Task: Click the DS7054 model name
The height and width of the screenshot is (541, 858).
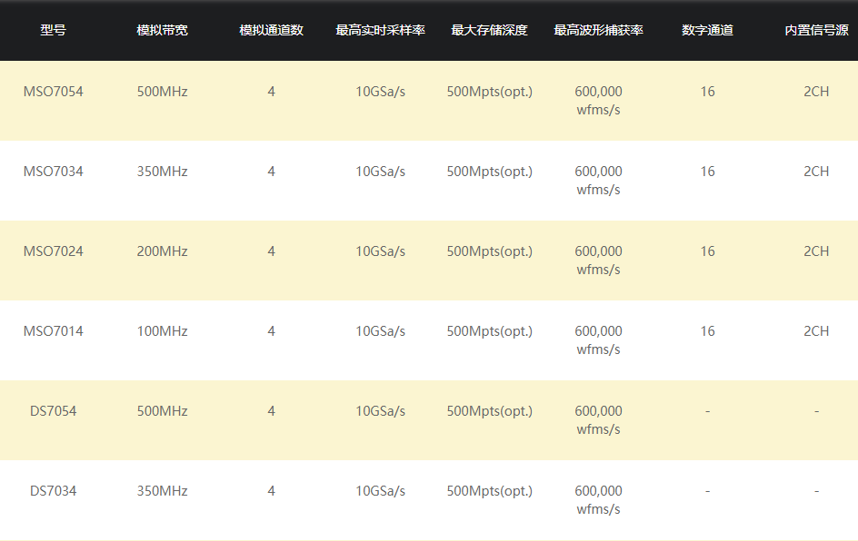Action: click(53, 411)
